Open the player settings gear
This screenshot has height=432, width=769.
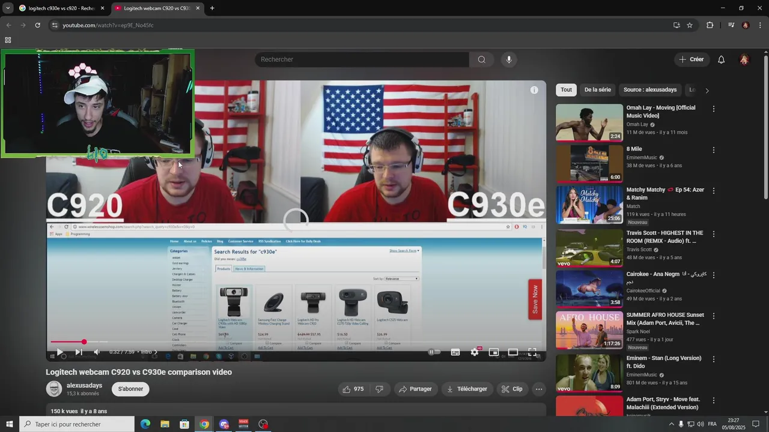click(x=475, y=352)
